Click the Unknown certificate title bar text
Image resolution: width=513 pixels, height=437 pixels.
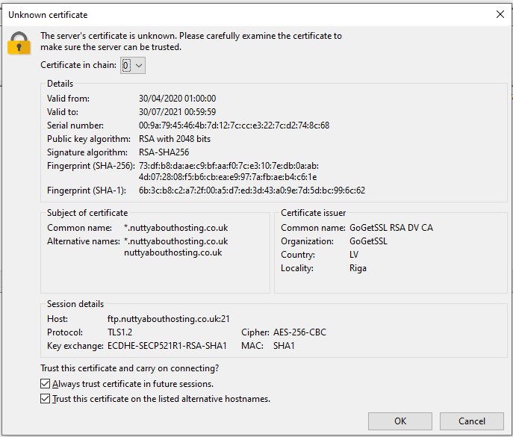pos(47,14)
